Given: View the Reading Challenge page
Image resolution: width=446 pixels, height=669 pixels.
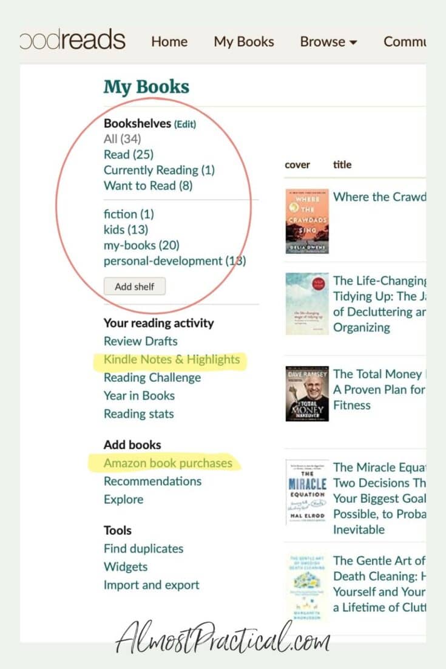Looking at the screenshot, I should [152, 378].
